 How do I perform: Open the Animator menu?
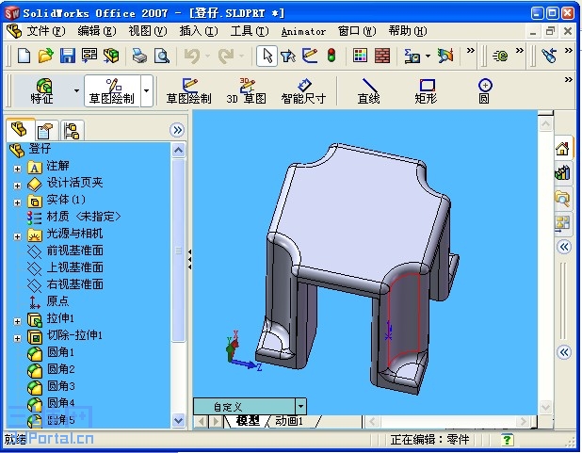click(303, 32)
